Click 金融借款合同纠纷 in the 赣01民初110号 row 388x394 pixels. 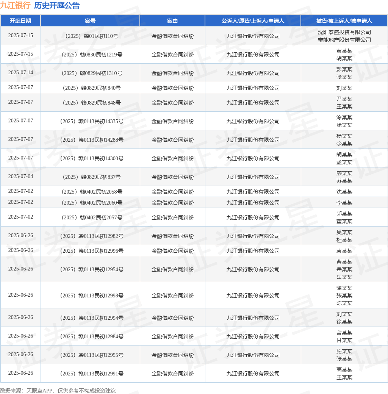point(172,36)
